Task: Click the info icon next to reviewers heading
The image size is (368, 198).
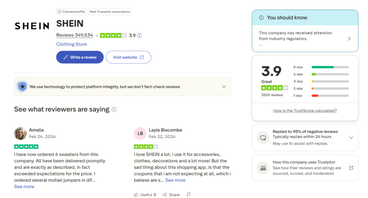Action: [114, 109]
